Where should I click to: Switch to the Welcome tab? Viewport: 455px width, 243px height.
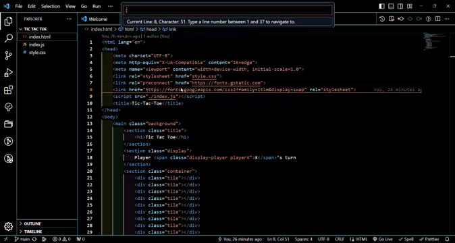pyautogui.click(x=97, y=19)
